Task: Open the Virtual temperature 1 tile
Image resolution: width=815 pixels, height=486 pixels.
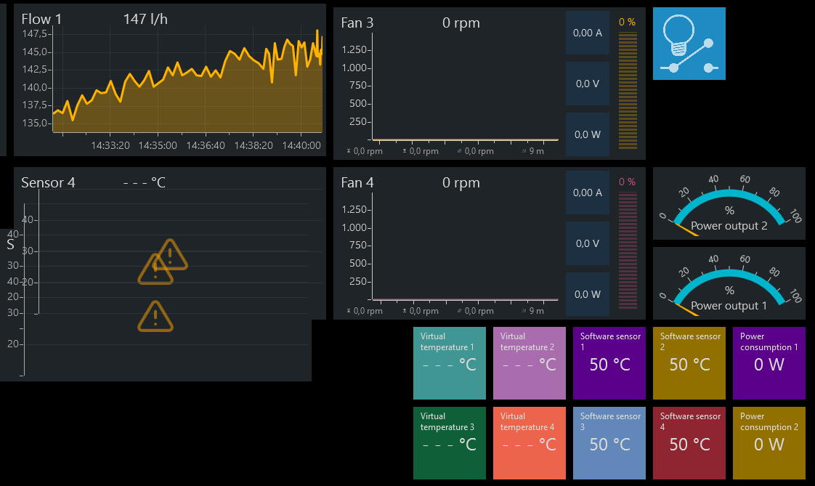Action: point(450,363)
